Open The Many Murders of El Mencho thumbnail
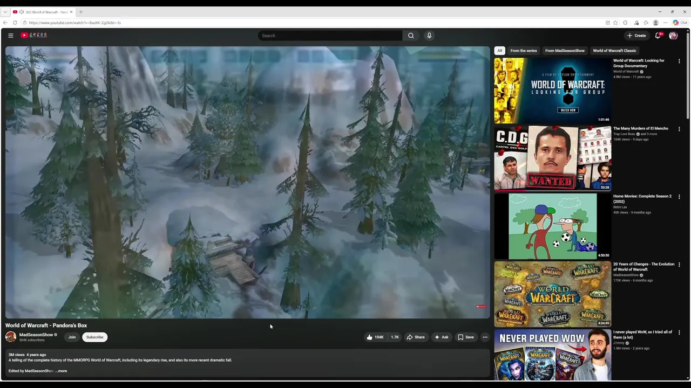 point(552,158)
